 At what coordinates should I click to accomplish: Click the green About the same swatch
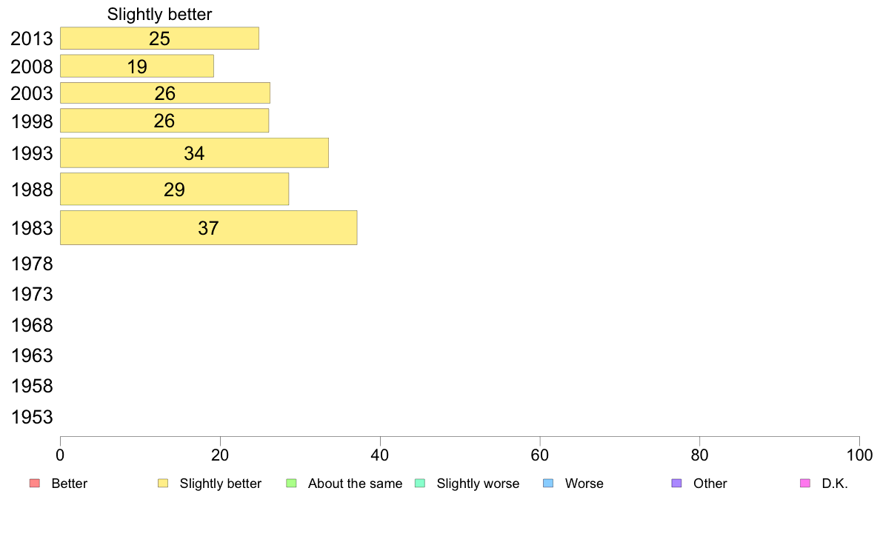pyautogui.click(x=291, y=484)
